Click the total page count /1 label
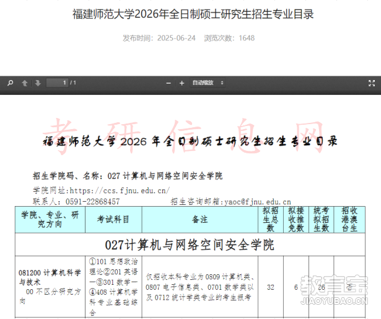This screenshot has width=381, height=319. [x=73, y=83]
